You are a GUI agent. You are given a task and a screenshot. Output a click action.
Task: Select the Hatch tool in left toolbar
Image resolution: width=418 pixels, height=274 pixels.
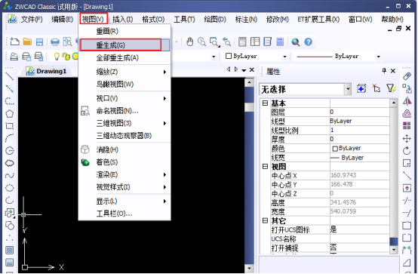point(10,250)
